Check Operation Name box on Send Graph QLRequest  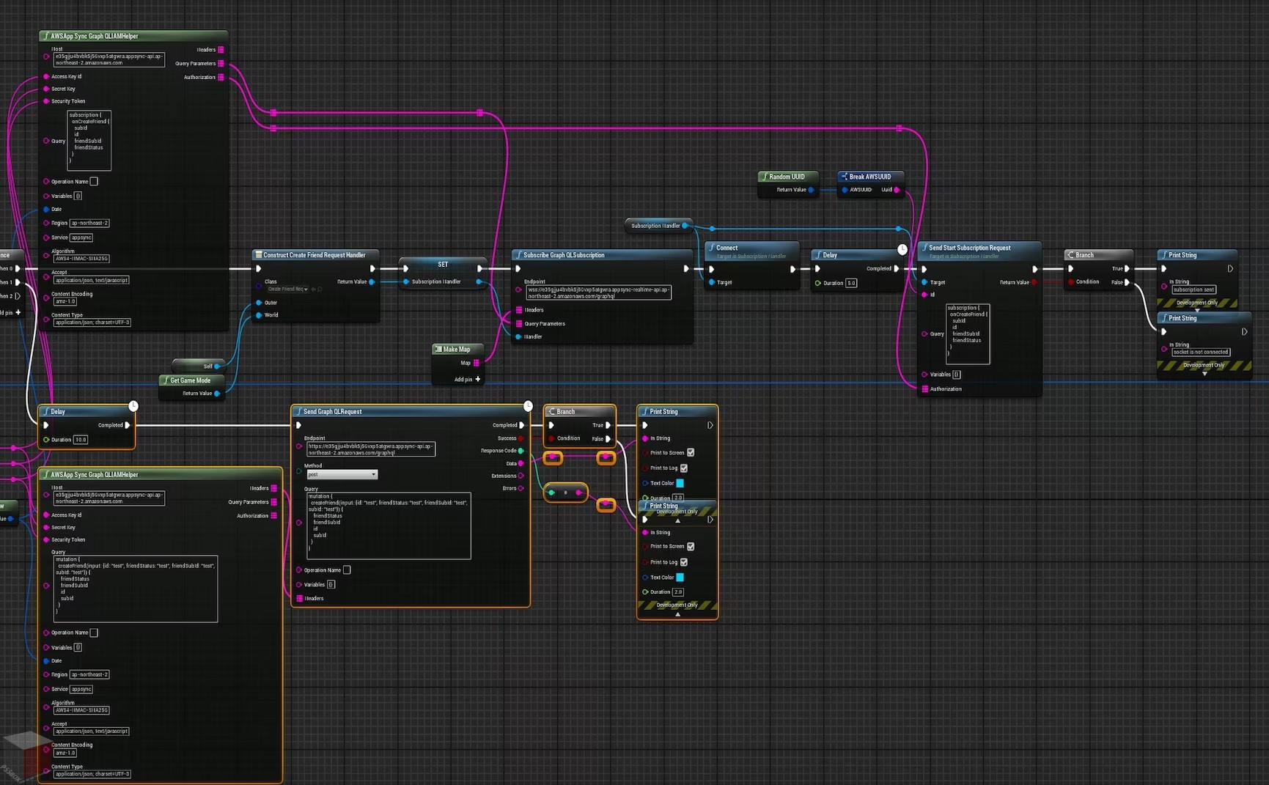(347, 570)
